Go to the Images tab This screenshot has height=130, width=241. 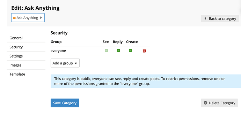15,65
